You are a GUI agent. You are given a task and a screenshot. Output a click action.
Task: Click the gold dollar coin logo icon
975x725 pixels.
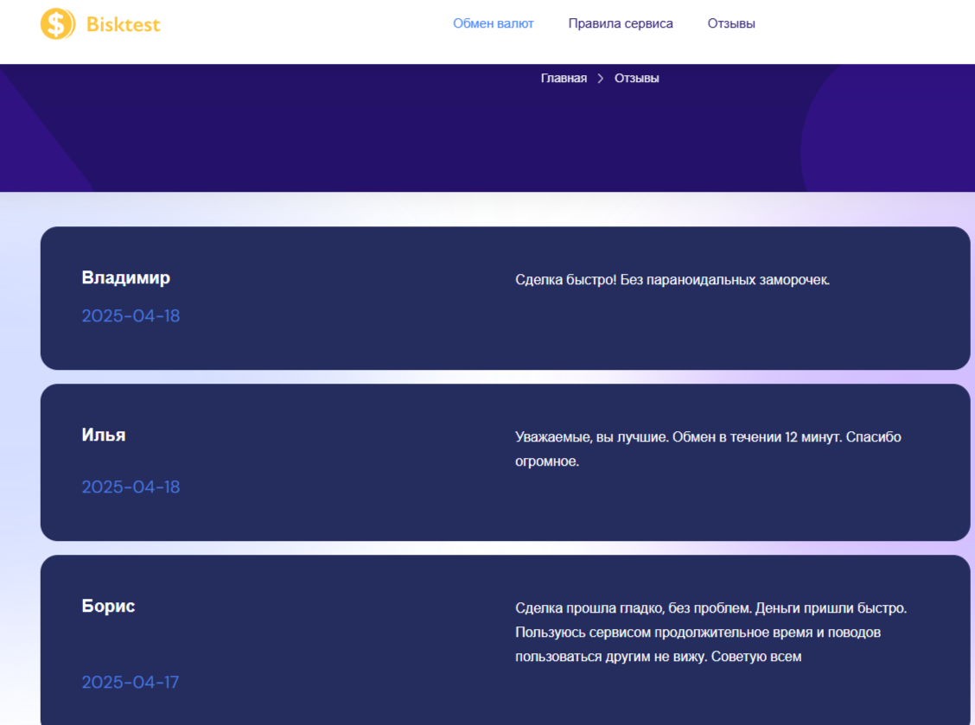pos(58,24)
